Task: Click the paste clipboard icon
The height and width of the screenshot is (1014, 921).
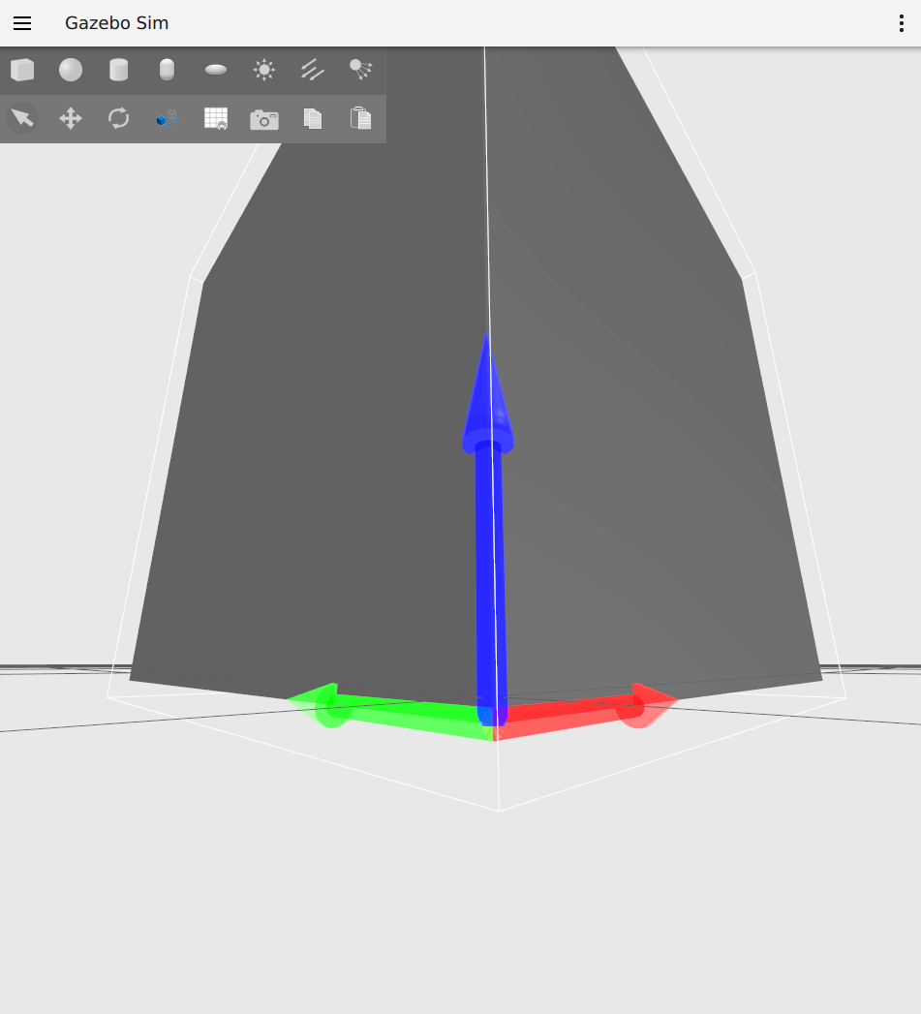Action: (361, 118)
